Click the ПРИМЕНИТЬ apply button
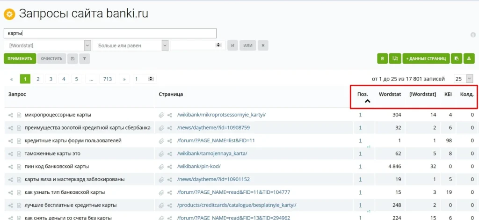This screenshot has height=220, width=479. pos(20,59)
